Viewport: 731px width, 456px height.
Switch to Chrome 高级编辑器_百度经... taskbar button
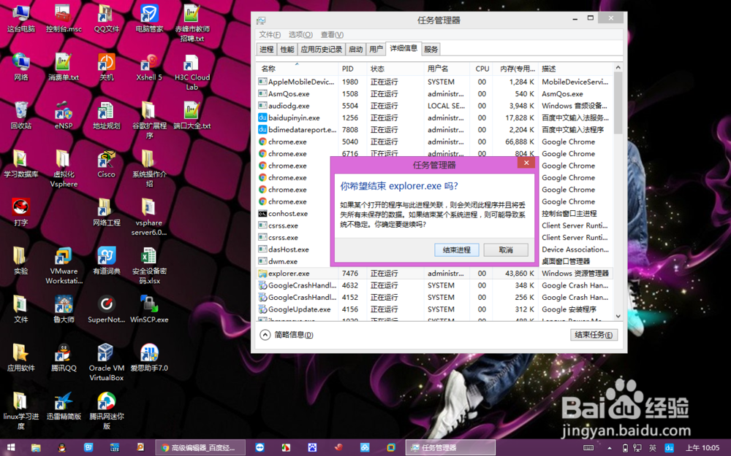click(x=200, y=448)
